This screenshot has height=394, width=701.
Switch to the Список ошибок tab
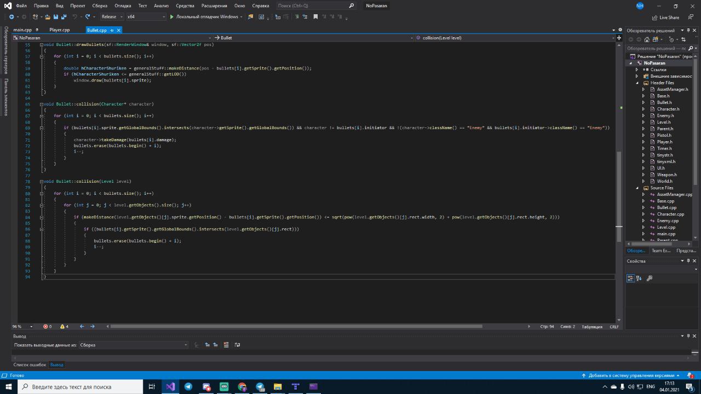pyautogui.click(x=30, y=364)
